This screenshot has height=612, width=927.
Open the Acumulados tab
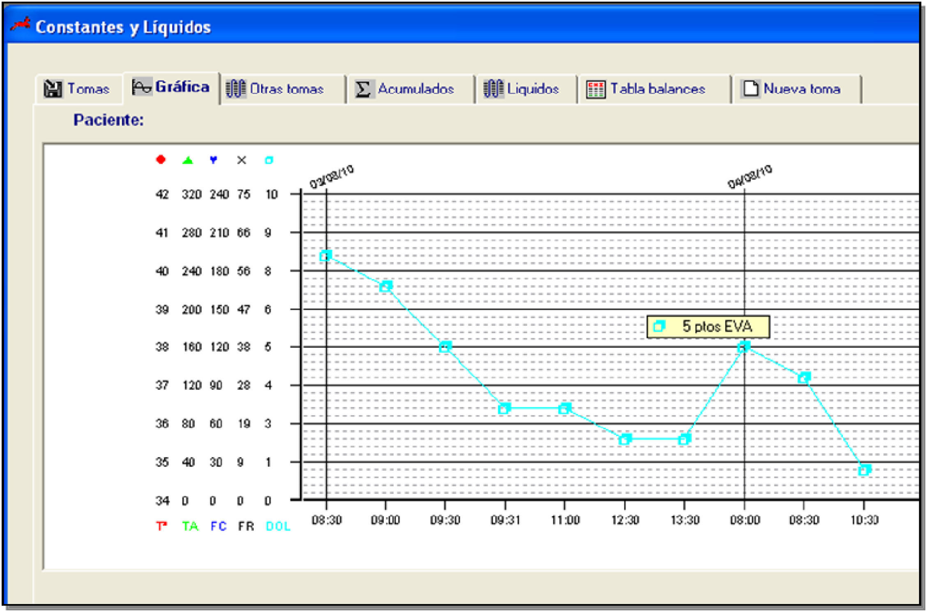point(415,89)
